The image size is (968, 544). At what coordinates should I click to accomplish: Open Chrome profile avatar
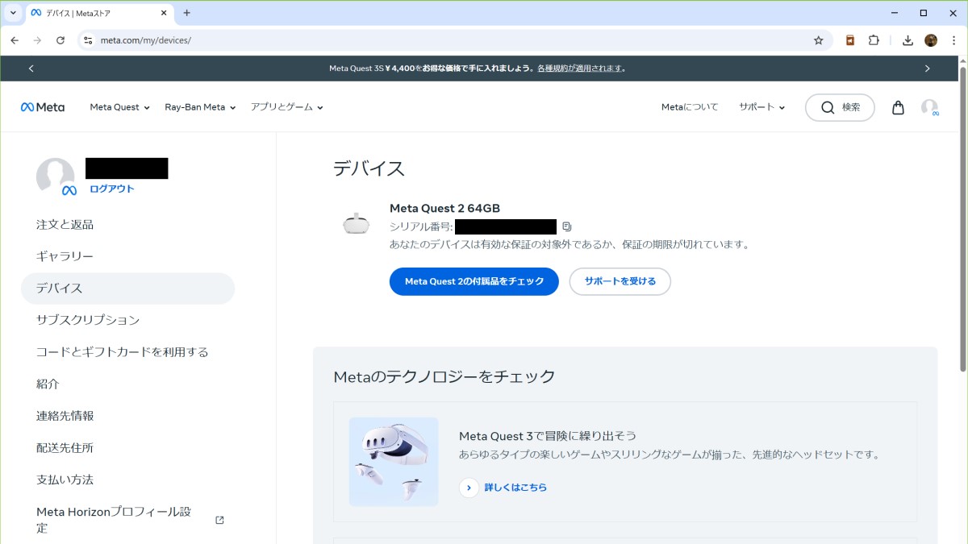[930, 39]
